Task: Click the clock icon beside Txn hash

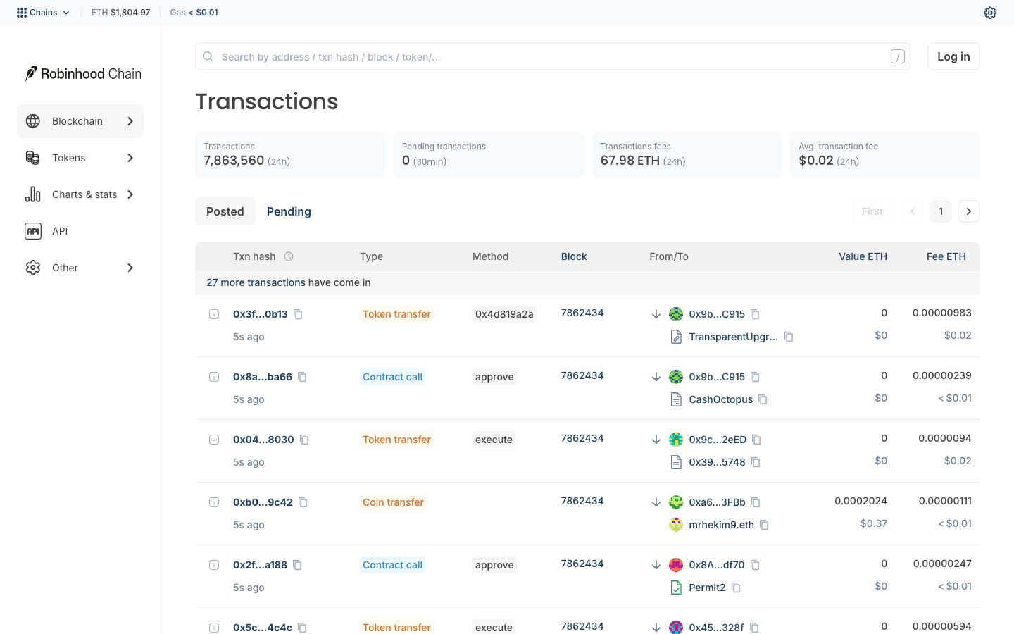Action: click(289, 256)
